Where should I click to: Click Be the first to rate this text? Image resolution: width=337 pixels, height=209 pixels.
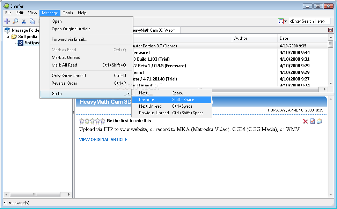pos(129,121)
